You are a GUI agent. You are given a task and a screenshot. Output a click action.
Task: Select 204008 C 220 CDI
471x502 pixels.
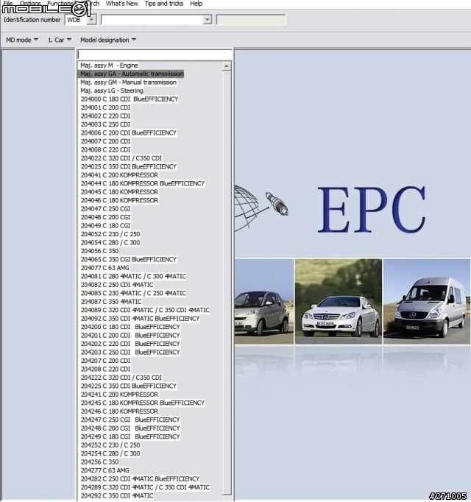tap(106, 150)
